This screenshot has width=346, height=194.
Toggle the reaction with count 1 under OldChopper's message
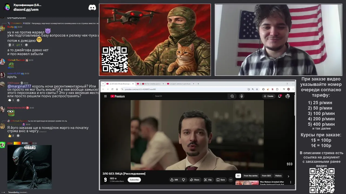[11, 100]
